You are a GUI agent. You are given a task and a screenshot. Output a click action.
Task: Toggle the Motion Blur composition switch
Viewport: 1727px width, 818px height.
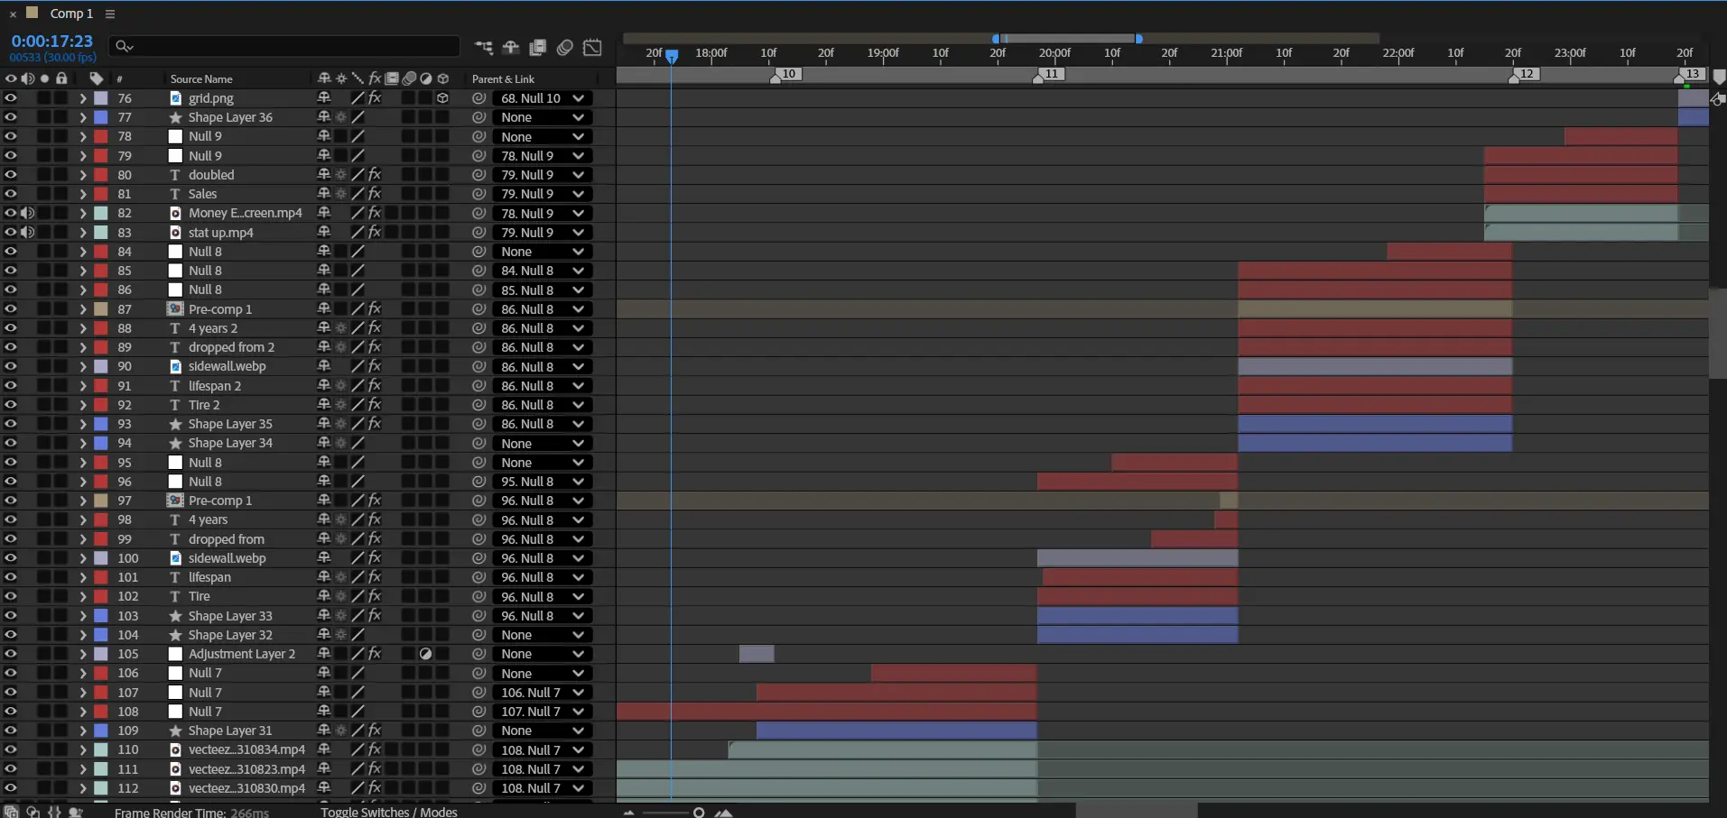(565, 48)
